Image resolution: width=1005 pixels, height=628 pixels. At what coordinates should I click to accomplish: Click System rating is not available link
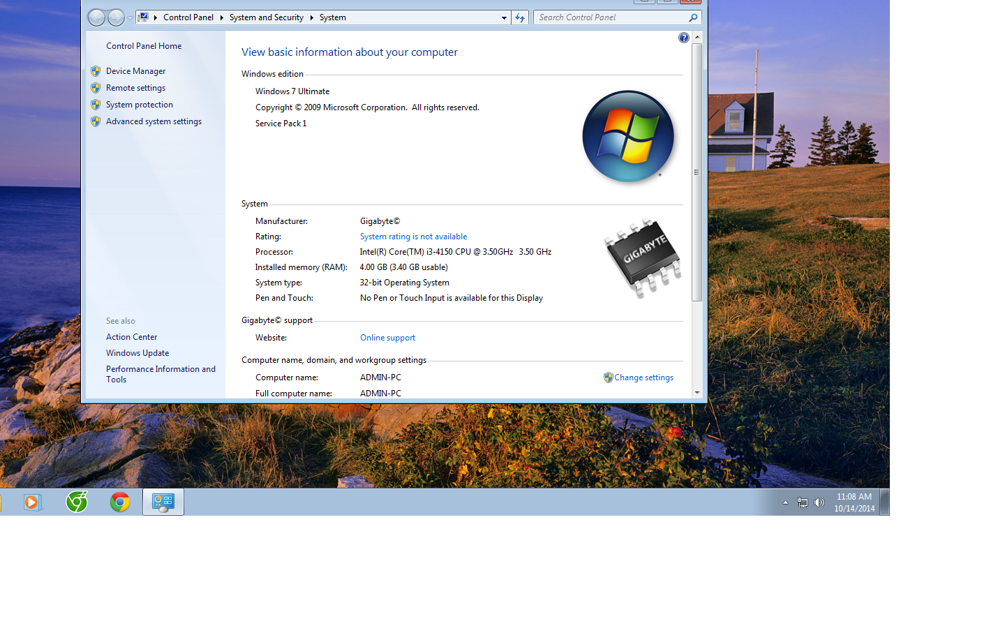pos(413,237)
